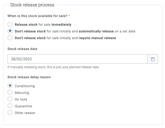Click the 'Stock release delay reason' label

point(29,77)
